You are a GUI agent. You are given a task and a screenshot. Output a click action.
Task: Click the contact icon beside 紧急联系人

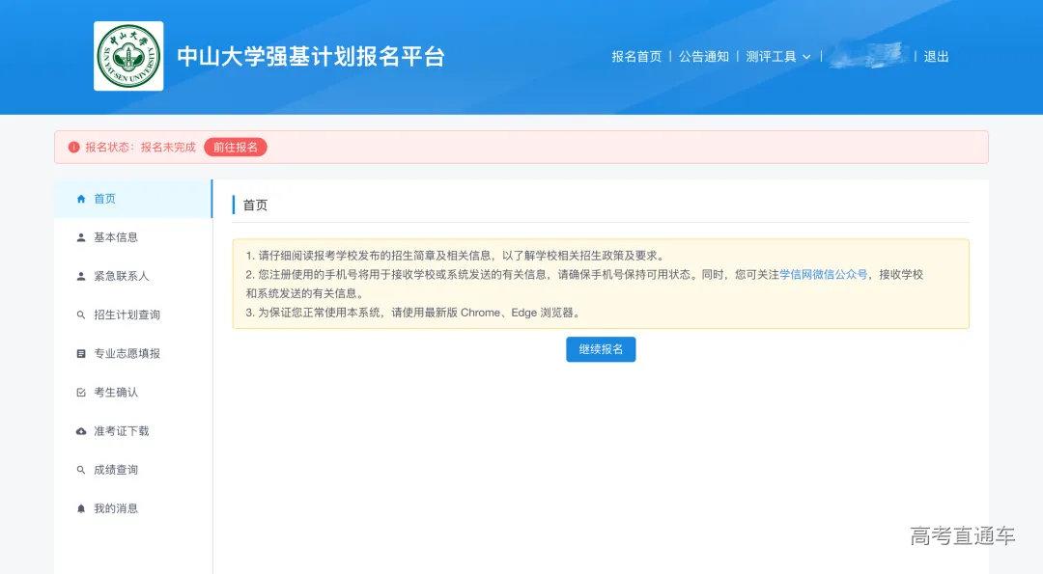[x=81, y=276]
